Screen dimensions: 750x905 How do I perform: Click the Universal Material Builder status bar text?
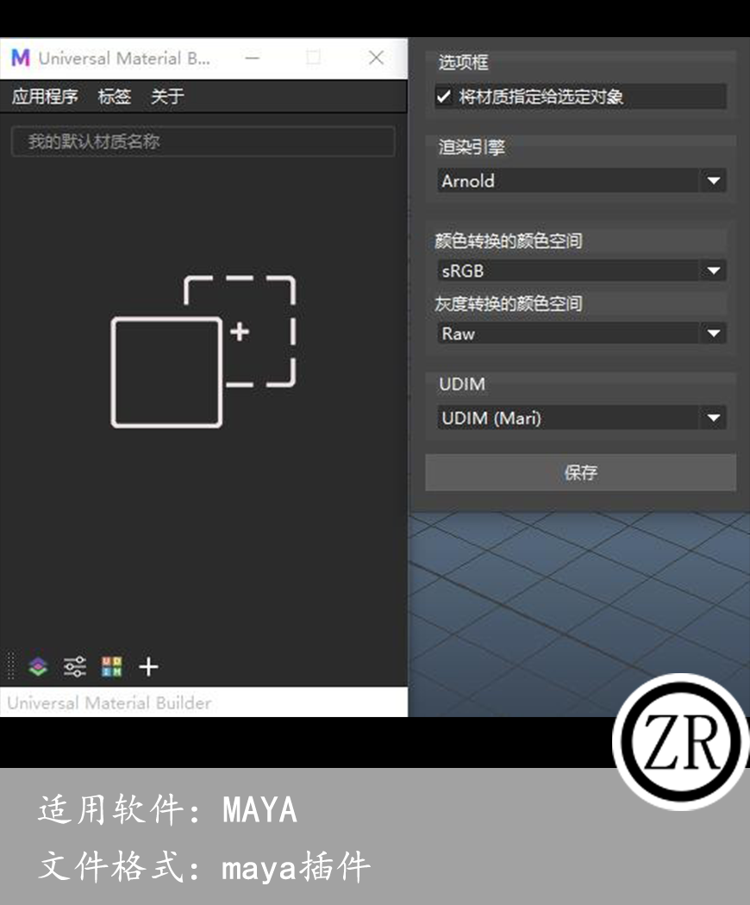pyautogui.click(x=89, y=702)
